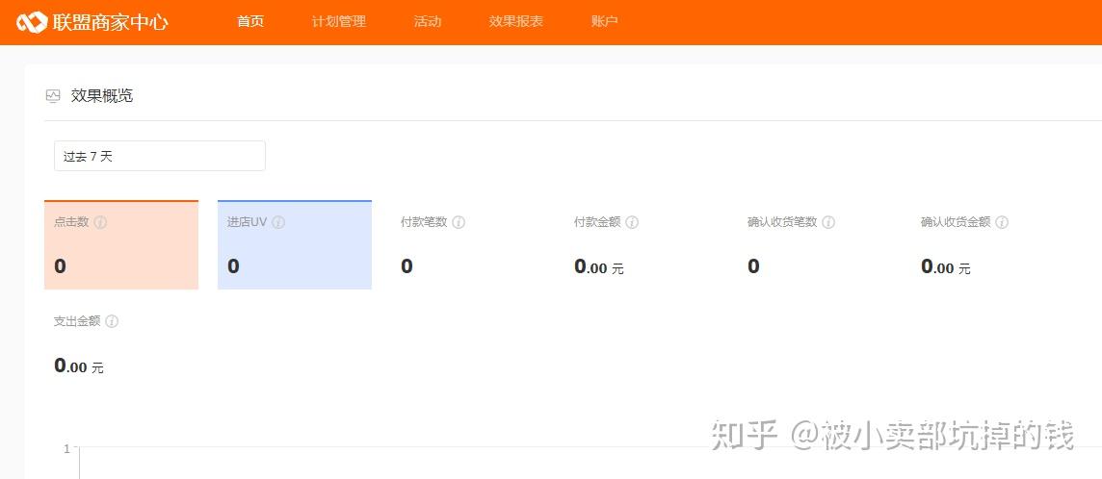1102x479 pixels.
Task: Click the 0.00 元 value under 支出金额
Action: 79,366
